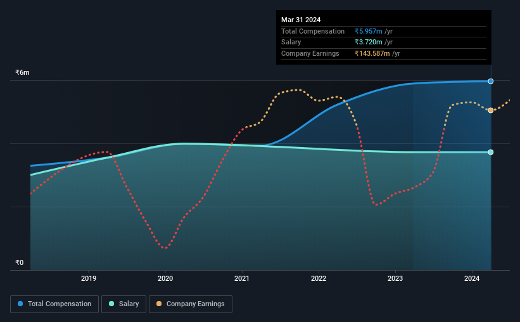Viewport: 520px width, 322px height.
Task: Click the 2024 x-axis label
Action: click(472, 278)
